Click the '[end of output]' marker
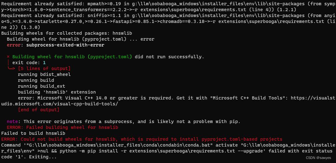The image size is (336, 163). click(39, 110)
